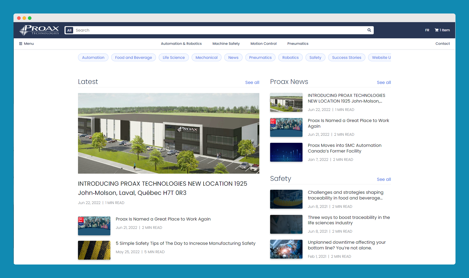Open Three ways to boost traceability article
This screenshot has height=278, width=469.
[349, 220]
